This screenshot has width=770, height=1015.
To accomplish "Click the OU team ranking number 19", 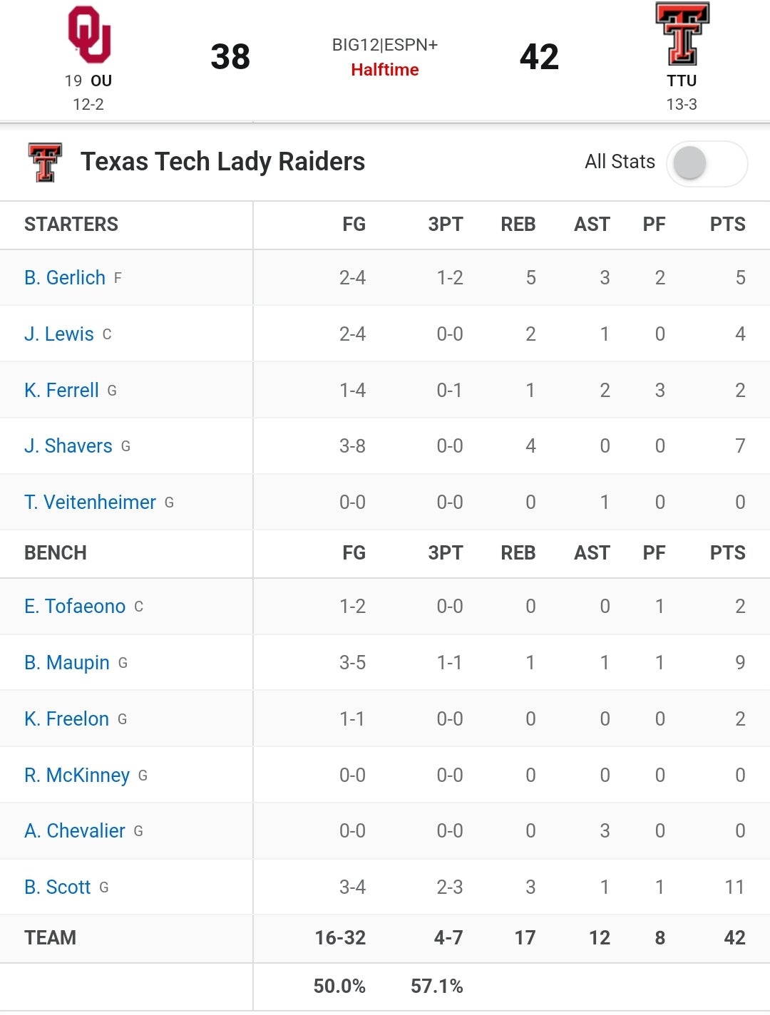I will point(73,81).
